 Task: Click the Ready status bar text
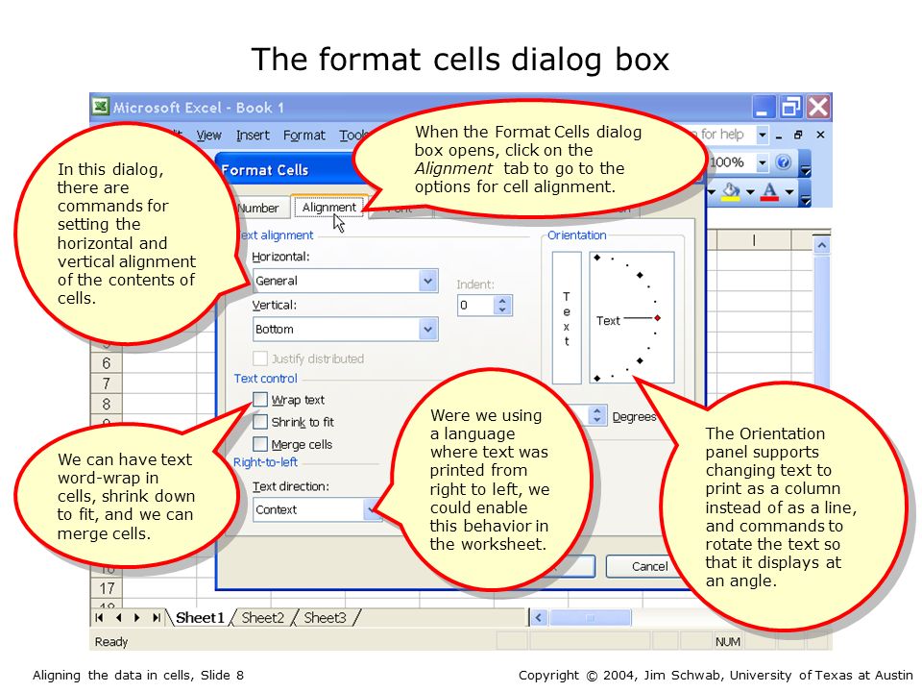pos(111,641)
